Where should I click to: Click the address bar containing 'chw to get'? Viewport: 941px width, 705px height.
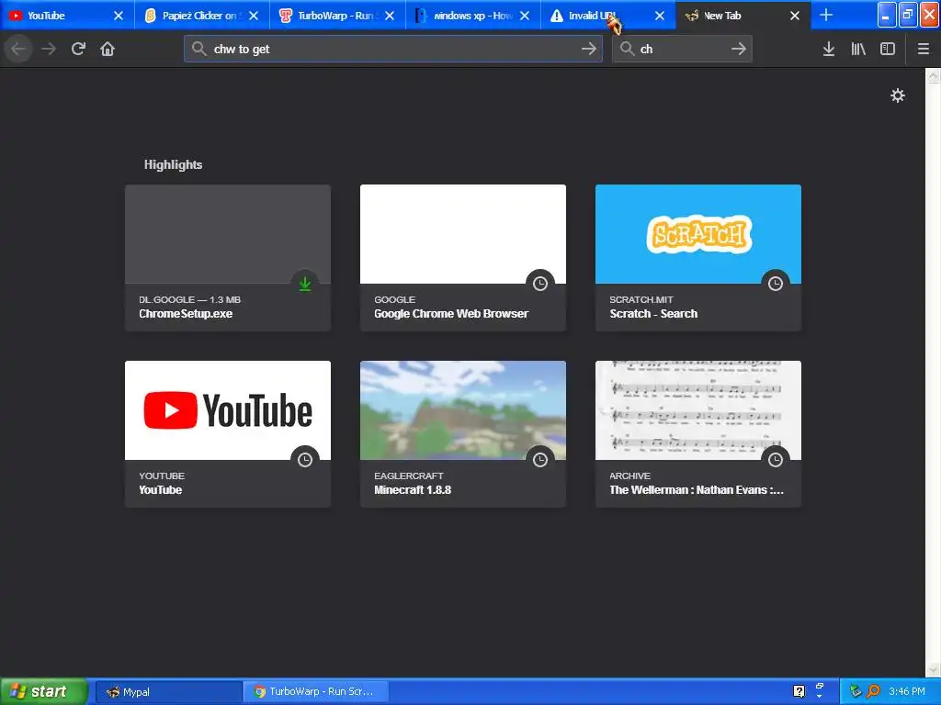(x=393, y=49)
